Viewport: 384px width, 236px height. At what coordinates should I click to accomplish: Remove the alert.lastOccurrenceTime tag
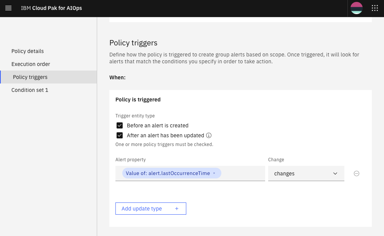pos(214,173)
